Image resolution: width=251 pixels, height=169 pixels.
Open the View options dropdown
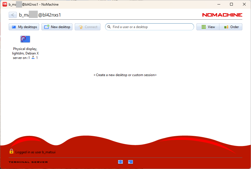pos(208,27)
